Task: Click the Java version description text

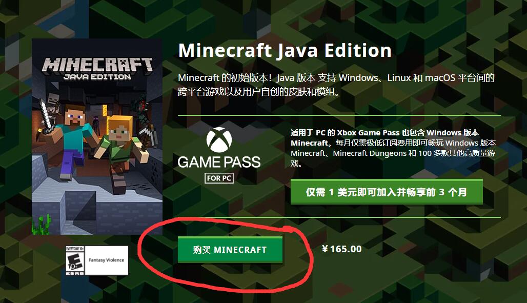Action: [336, 85]
